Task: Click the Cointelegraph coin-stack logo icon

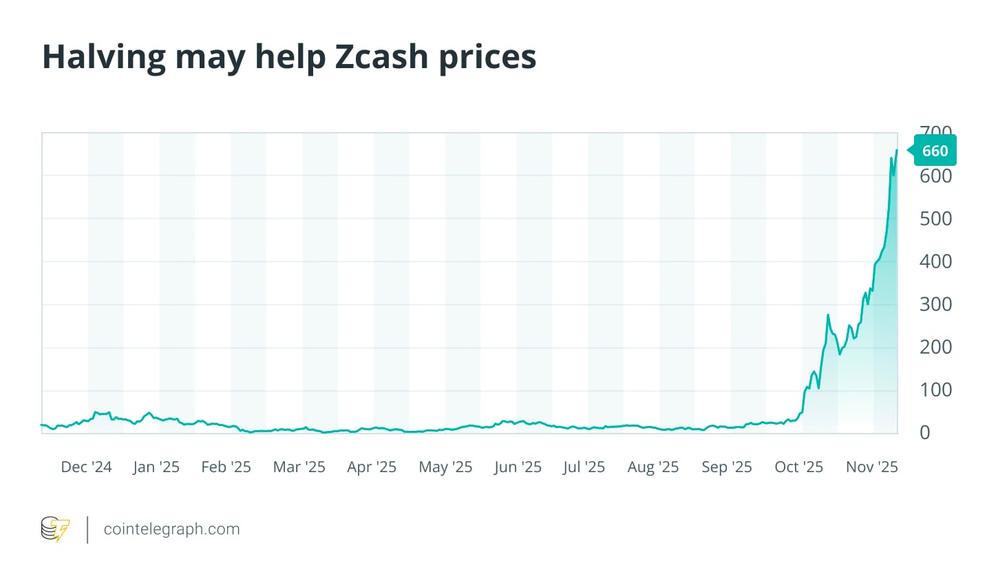Action: pyautogui.click(x=55, y=529)
